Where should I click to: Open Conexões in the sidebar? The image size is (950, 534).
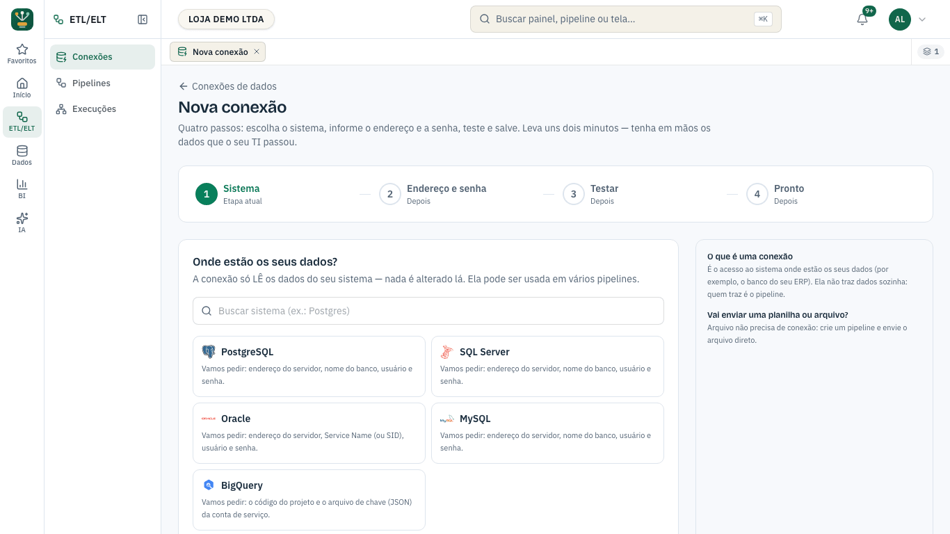click(102, 57)
